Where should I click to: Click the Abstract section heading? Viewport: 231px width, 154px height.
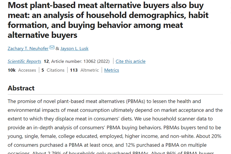click(x=21, y=88)
